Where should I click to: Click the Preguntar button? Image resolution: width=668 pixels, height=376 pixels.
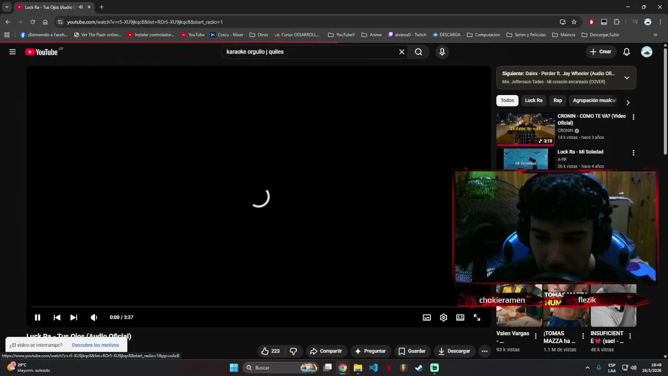point(371,351)
